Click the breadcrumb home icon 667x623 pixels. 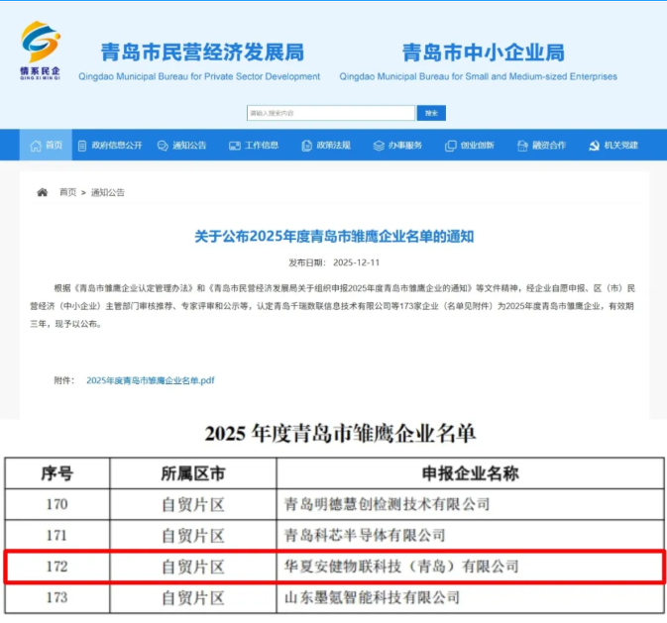click(x=42, y=192)
